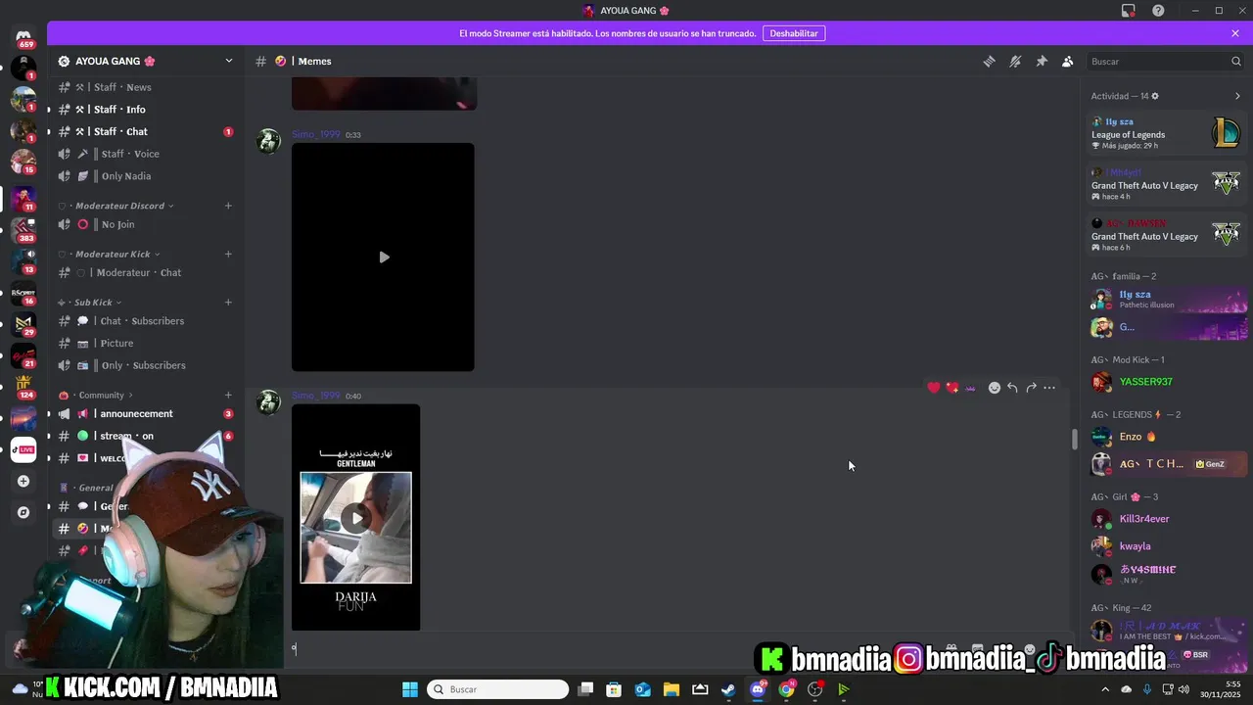Open pinned messages icon

1042,61
